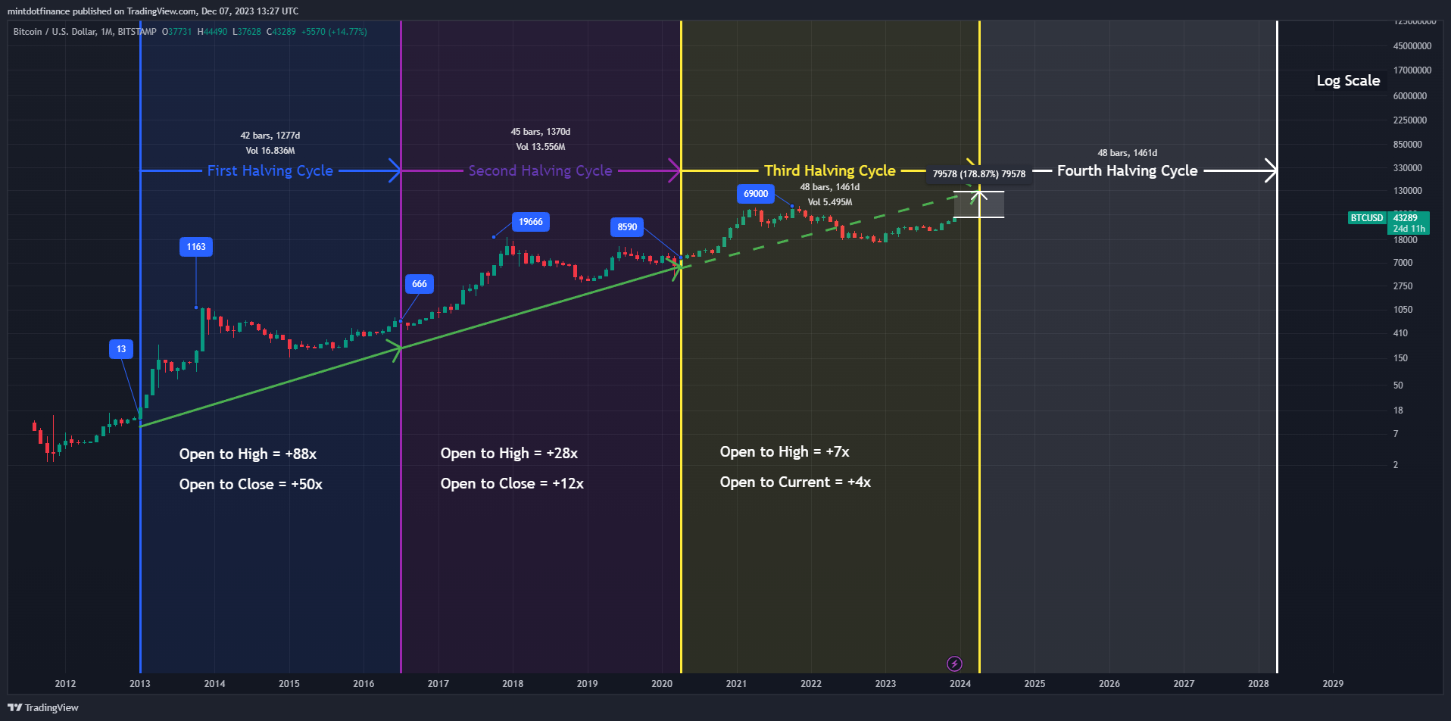Select the Third Halving Cycle text
The image size is (1451, 721).
[830, 170]
